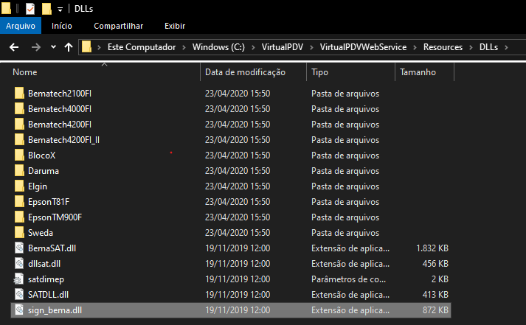Navigate to VirtualPDV in breadcrumb

[x=283, y=47]
